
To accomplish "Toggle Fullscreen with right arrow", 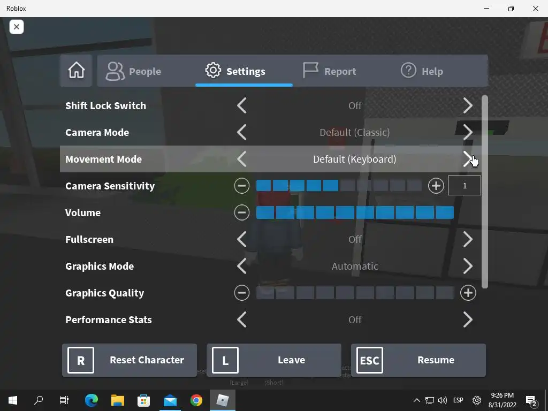I will coord(468,239).
